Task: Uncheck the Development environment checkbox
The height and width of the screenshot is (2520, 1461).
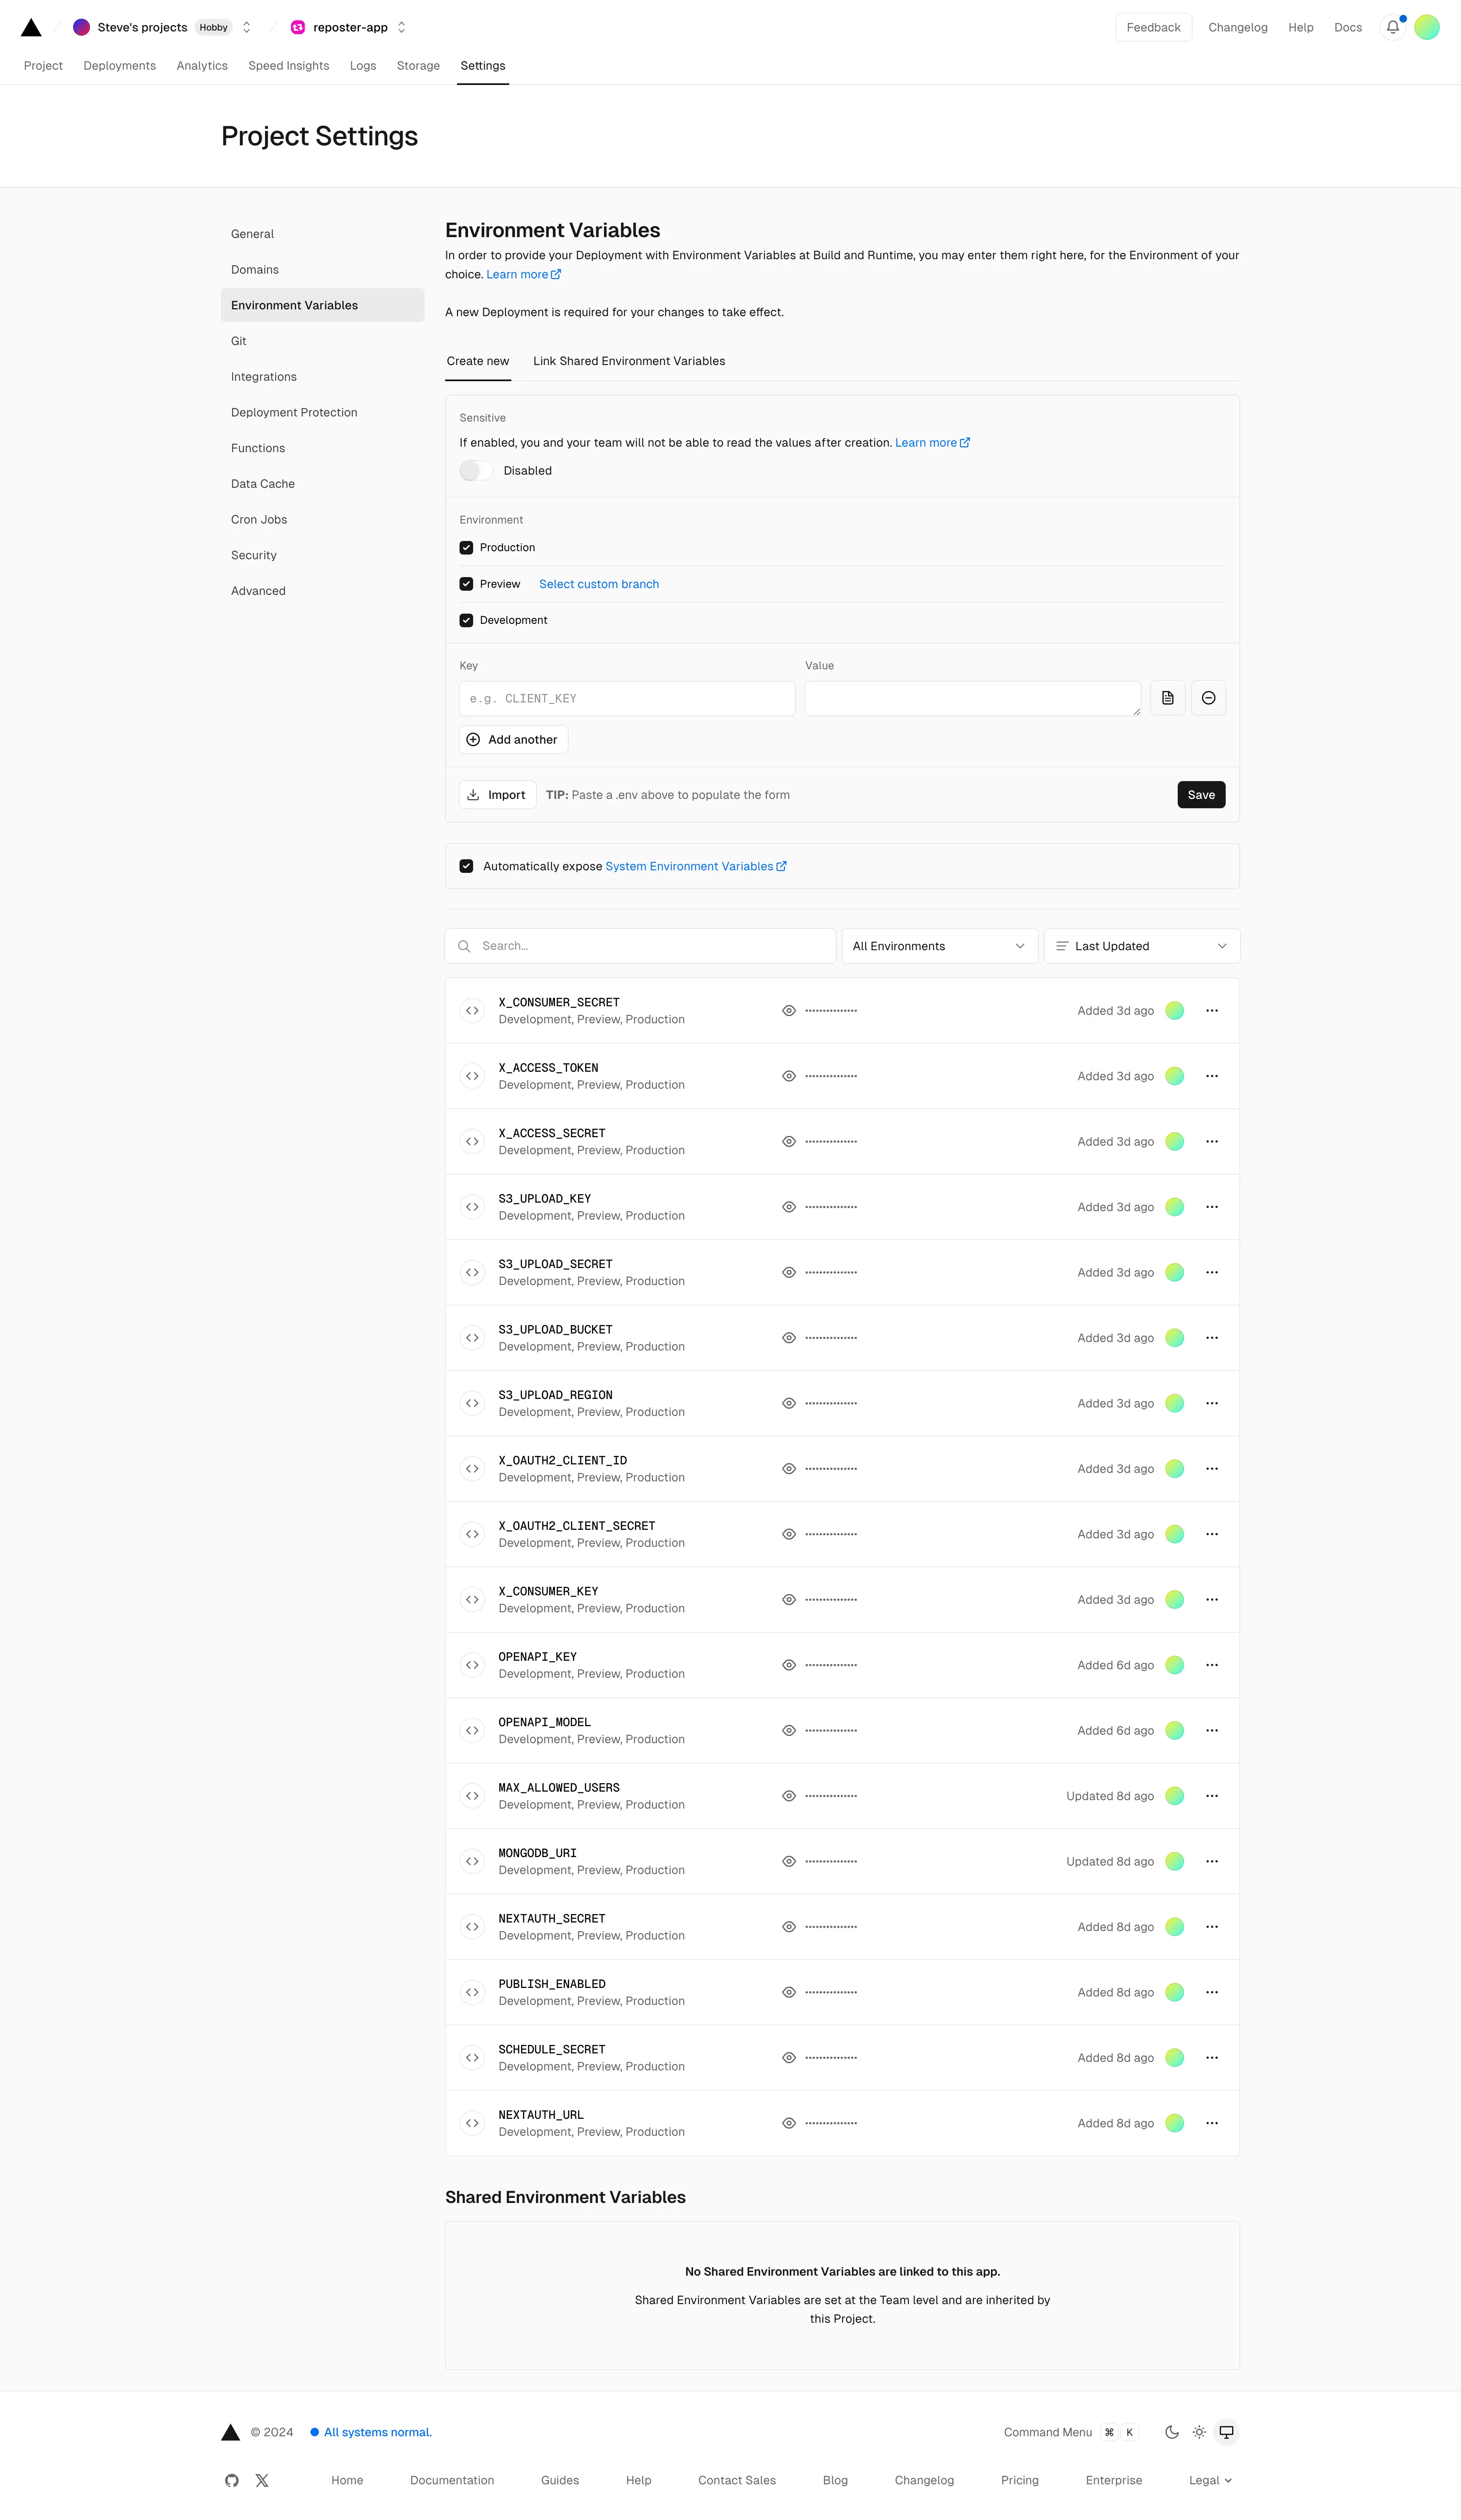Action: [467, 620]
